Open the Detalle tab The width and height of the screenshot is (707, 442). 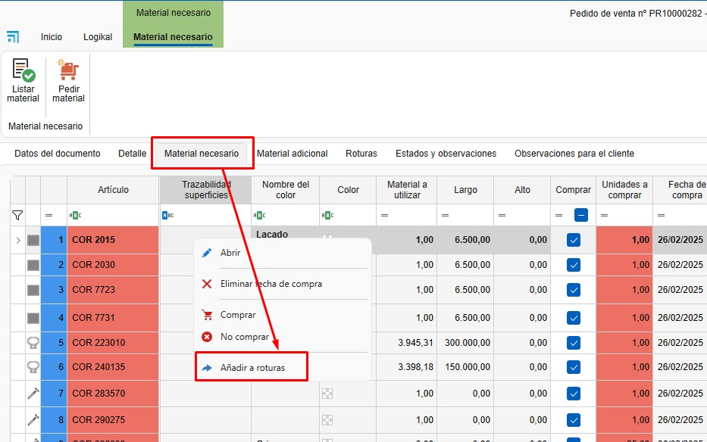(x=132, y=154)
